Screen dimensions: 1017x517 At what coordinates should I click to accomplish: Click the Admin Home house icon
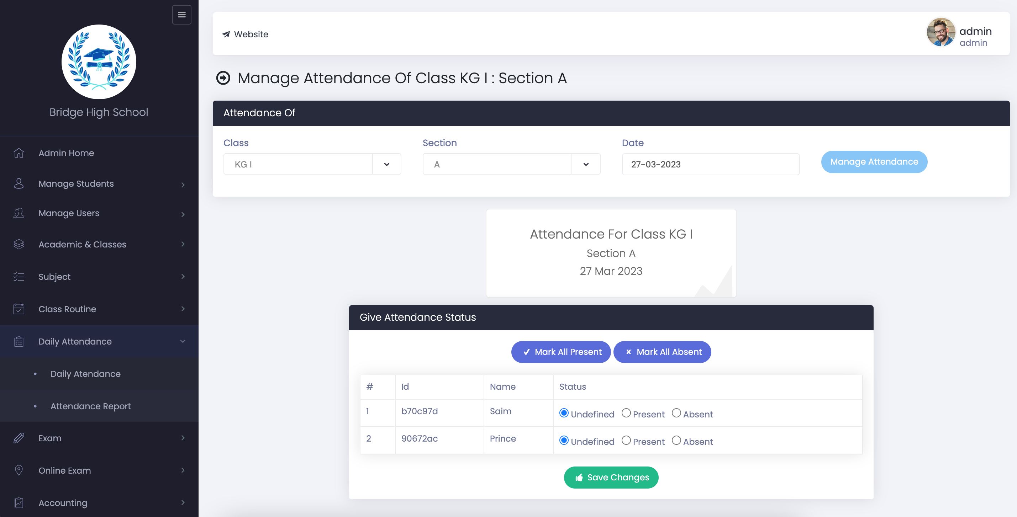tap(19, 153)
